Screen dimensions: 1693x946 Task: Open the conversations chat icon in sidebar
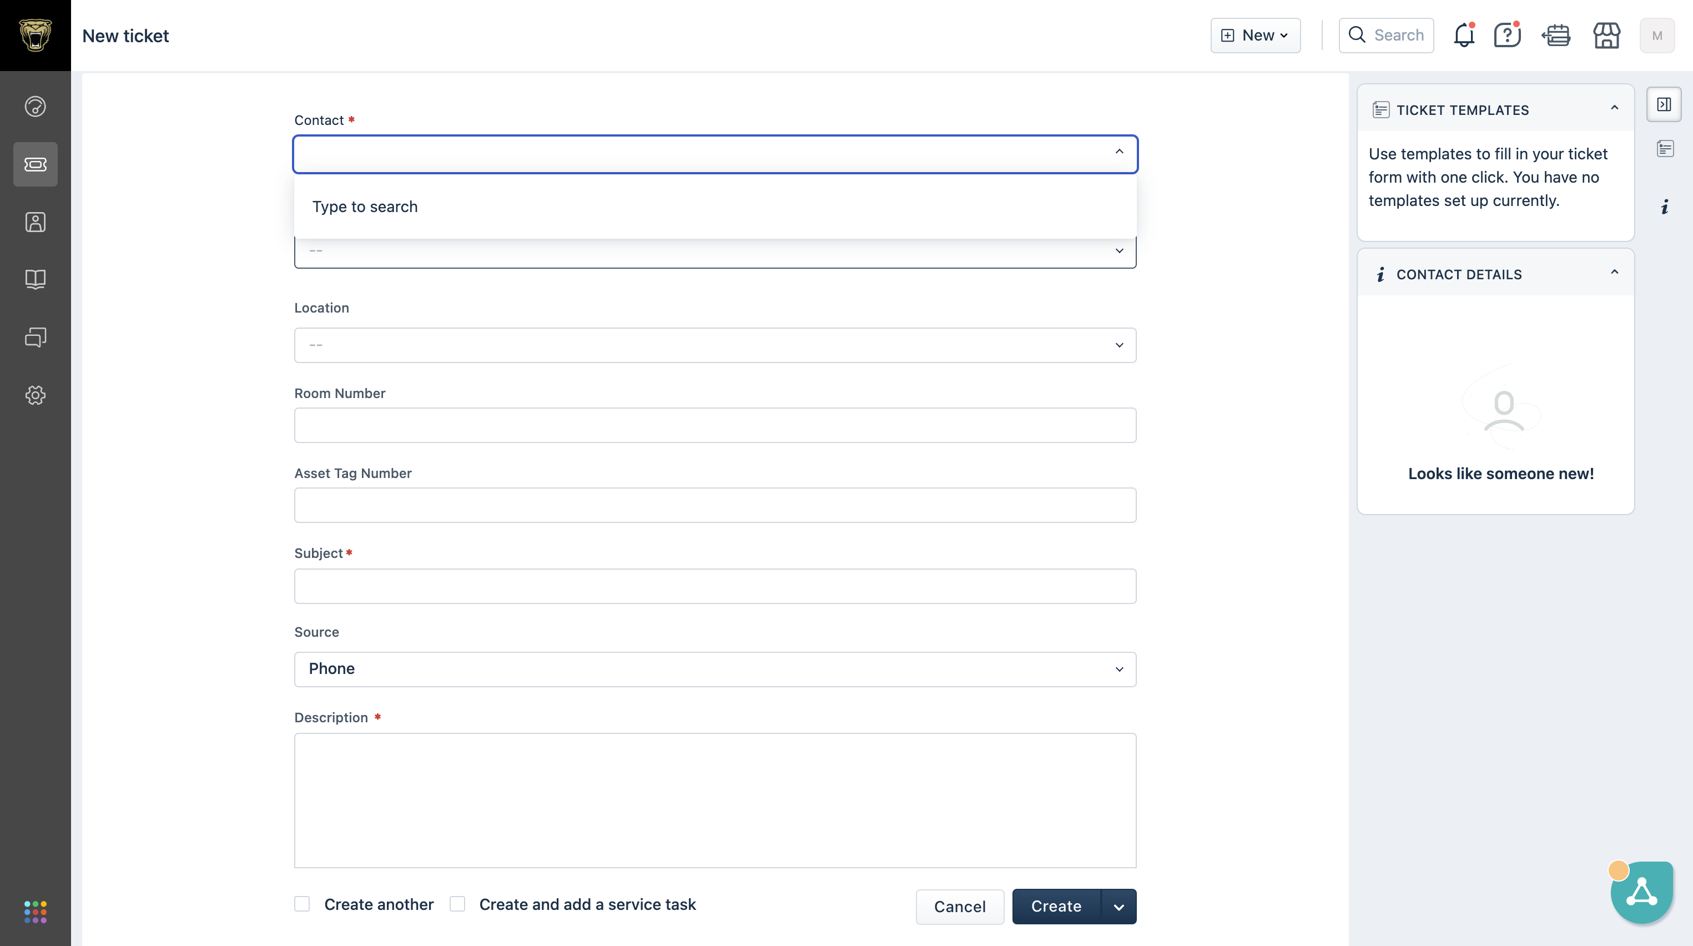35,337
